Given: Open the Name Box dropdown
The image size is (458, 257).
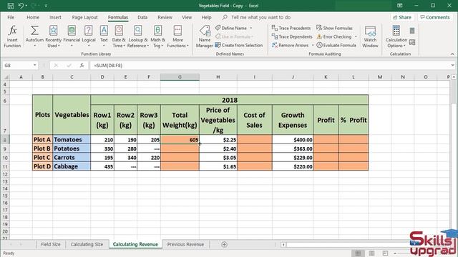Looking at the screenshot, I should 35,65.
